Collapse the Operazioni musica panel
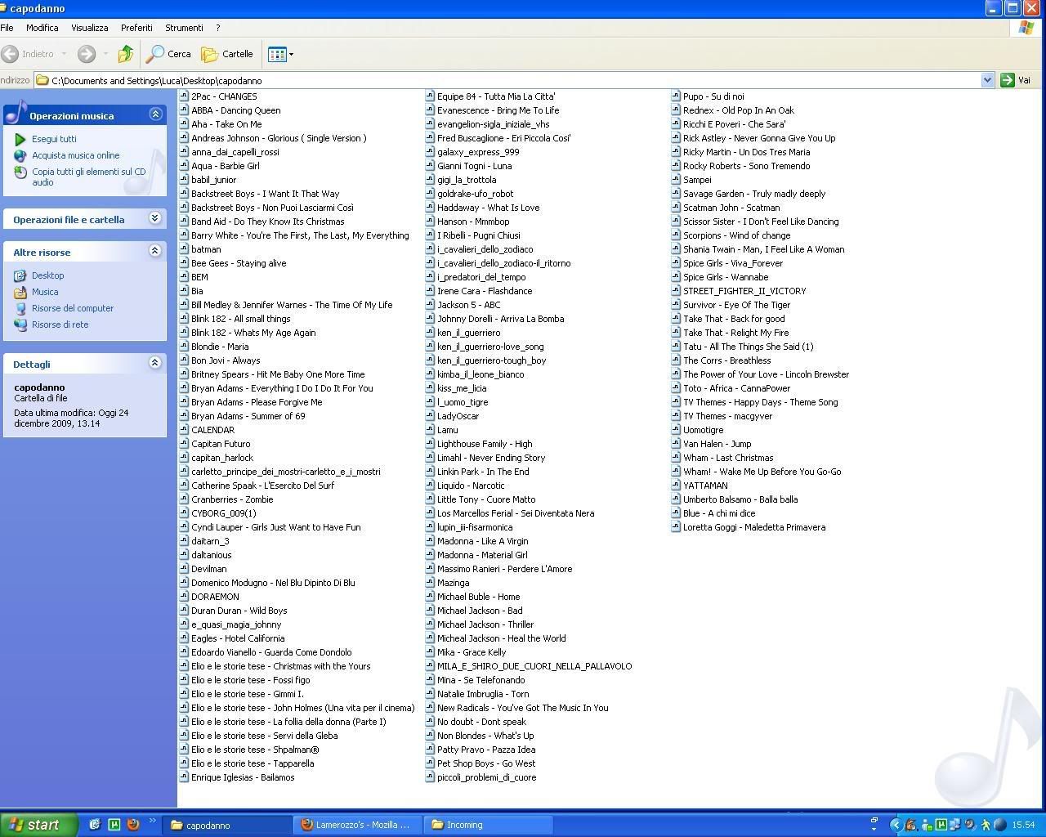This screenshot has width=1046, height=837. click(x=155, y=114)
